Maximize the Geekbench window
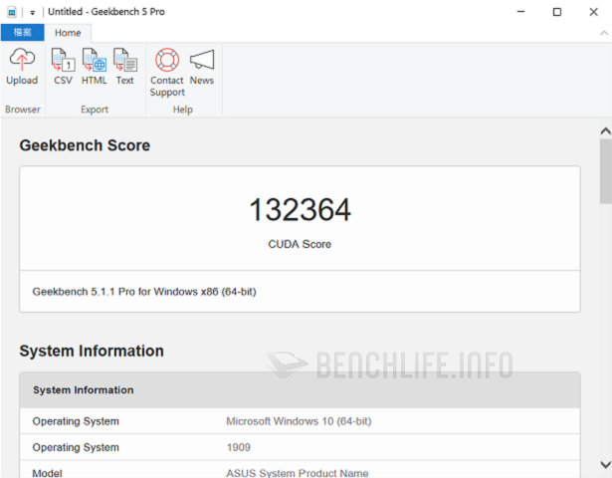This screenshot has width=612, height=478. point(557,12)
